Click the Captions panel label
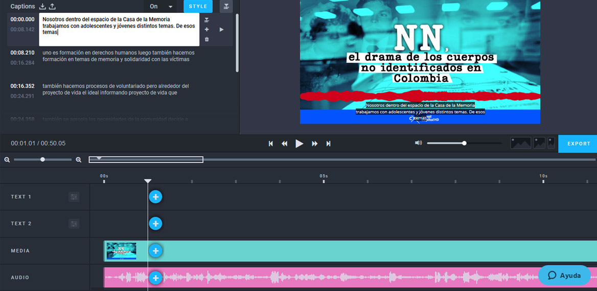This screenshot has height=291, width=597. point(23,7)
